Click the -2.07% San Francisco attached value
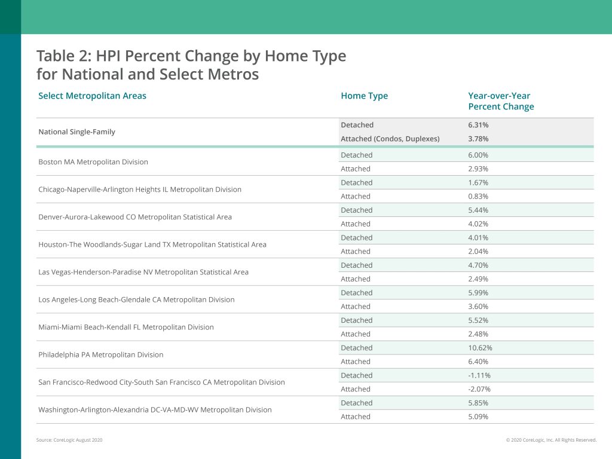 (479, 389)
